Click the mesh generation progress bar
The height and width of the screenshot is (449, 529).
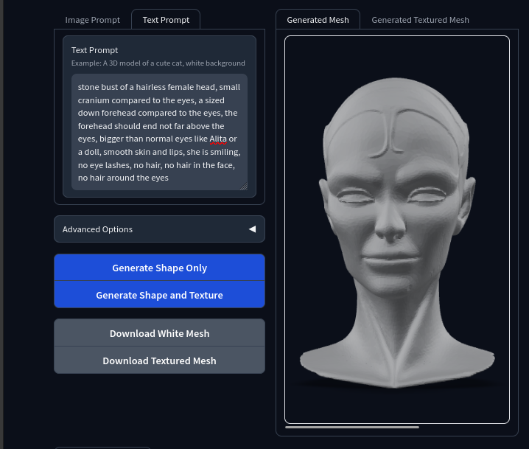click(x=352, y=427)
